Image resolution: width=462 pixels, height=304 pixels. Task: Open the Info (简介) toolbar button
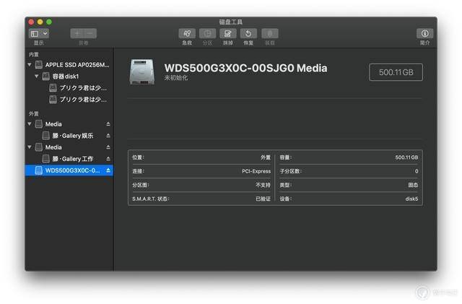[424, 33]
